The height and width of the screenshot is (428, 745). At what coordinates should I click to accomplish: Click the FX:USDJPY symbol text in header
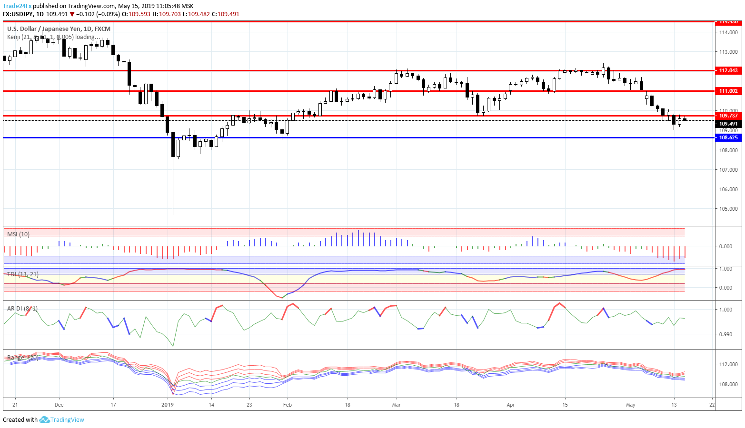(19, 14)
